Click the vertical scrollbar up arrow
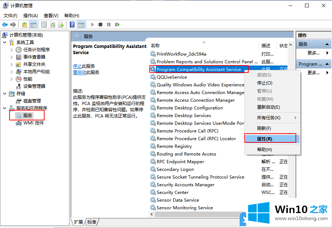The height and width of the screenshot is (228, 332). (x=290, y=45)
